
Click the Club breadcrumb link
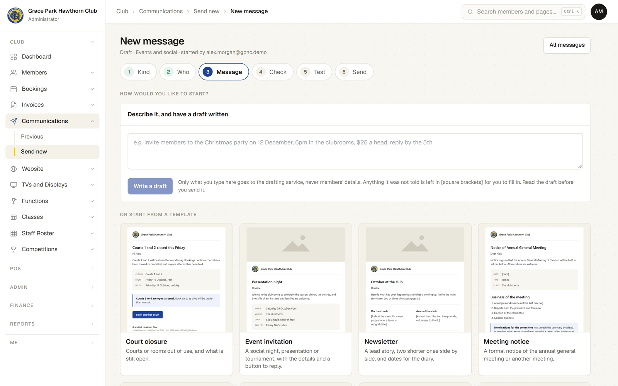(x=122, y=11)
